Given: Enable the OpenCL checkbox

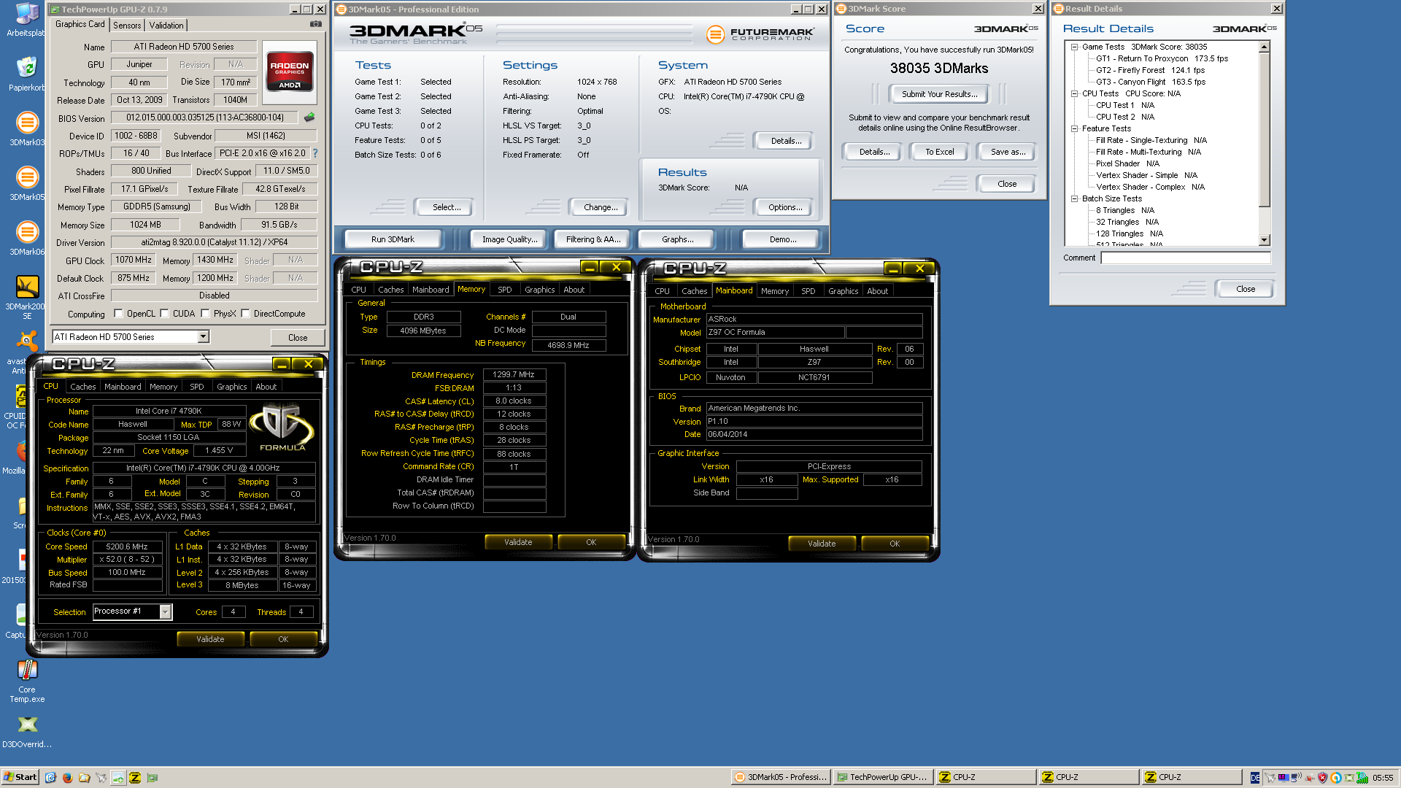Looking at the screenshot, I should (x=118, y=314).
